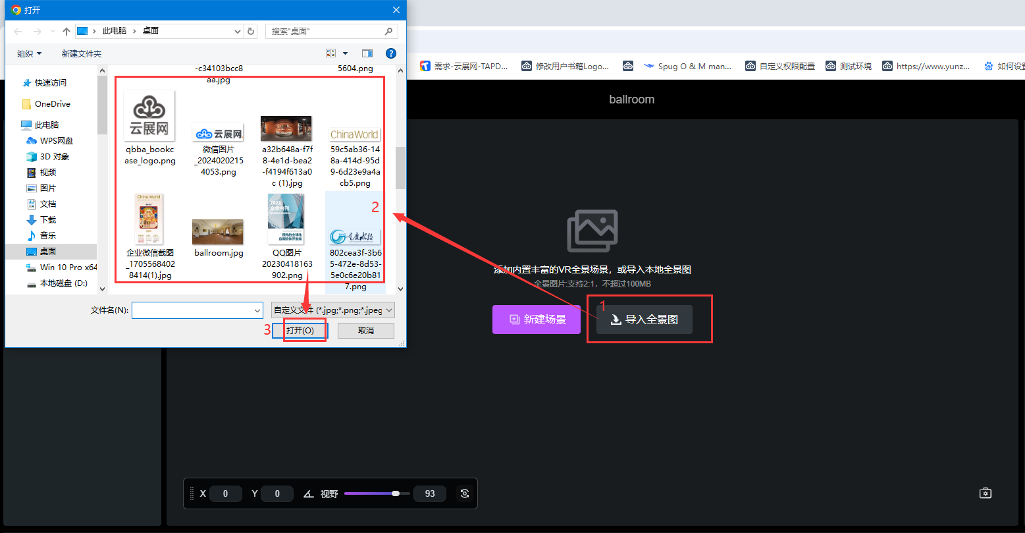The width and height of the screenshot is (1025, 533).
Task: Click the preview pane toggle icon
Action: pos(367,53)
